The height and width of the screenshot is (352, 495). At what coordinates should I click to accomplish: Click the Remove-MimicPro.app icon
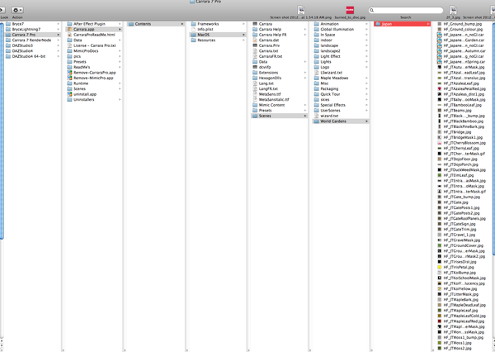tap(70, 78)
